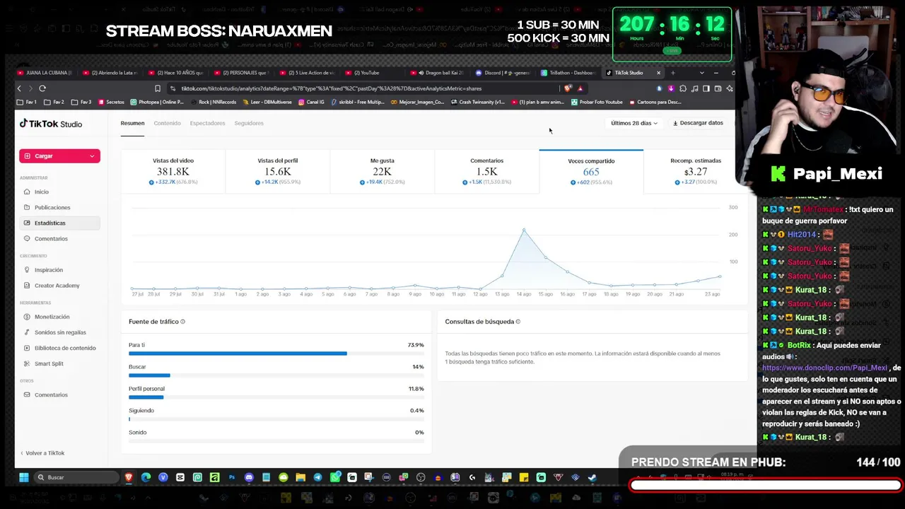Switch to the Seguidores tab
This screenshot has width=905, height=509.
(x=249, y=123)
